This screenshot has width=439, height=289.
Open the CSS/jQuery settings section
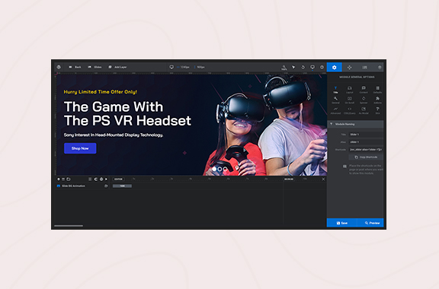click(349, 111)
